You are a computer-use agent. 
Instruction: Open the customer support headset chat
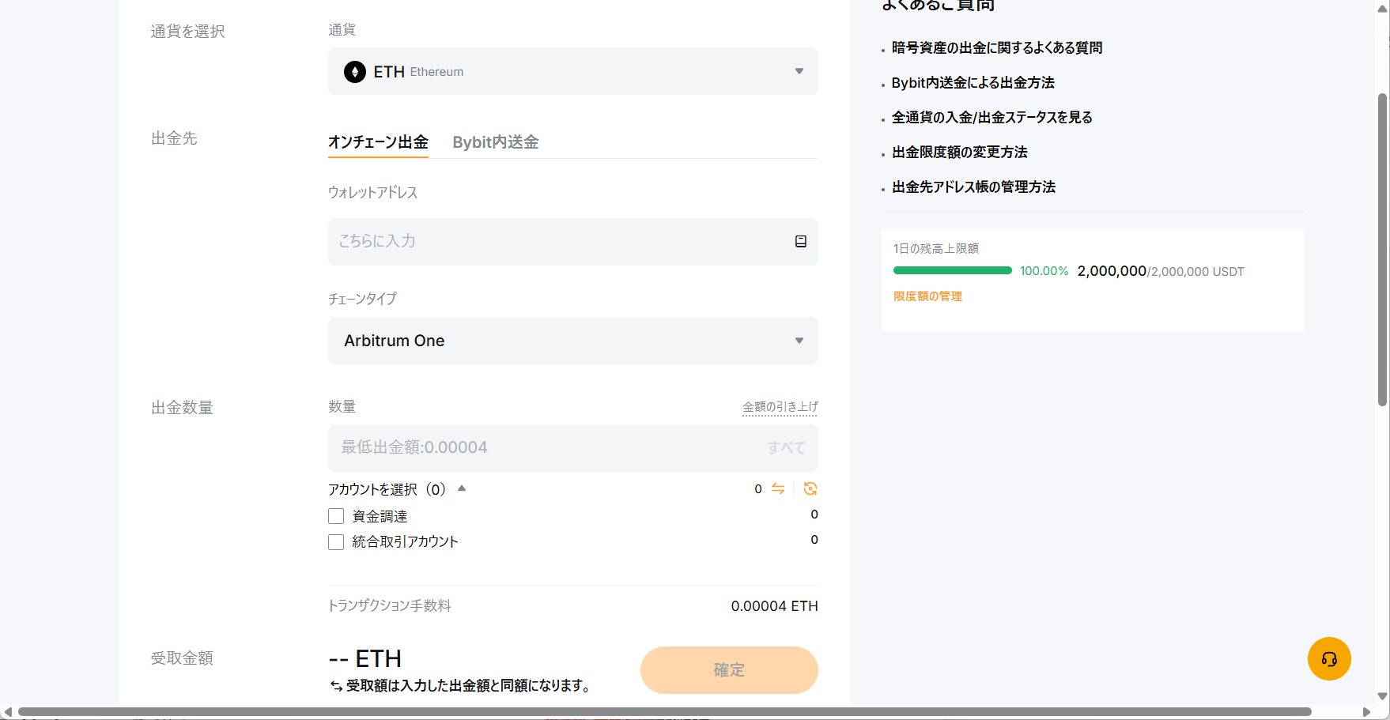click(1328, 659)
